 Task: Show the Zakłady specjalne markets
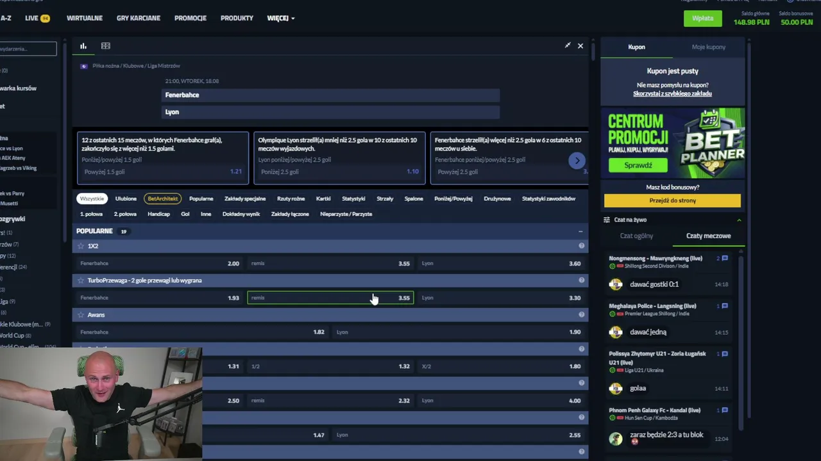(x=245, y=198)
